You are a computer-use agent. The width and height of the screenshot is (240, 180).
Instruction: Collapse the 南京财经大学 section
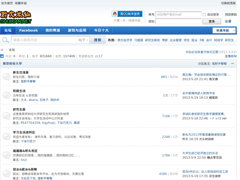(x=232, y=64)
